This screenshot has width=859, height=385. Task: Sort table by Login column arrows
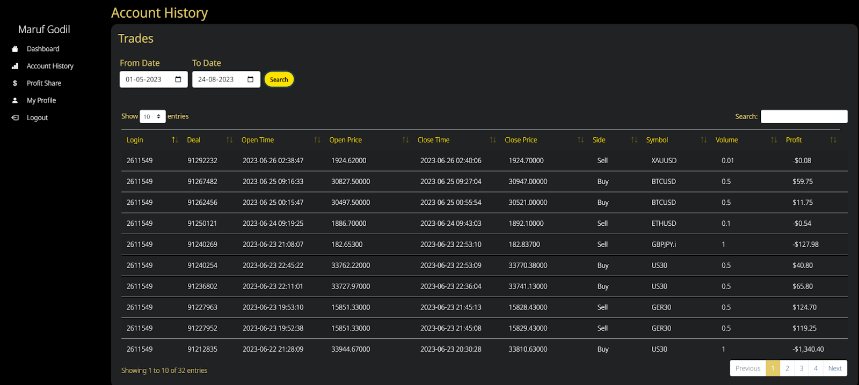(174, 140)
